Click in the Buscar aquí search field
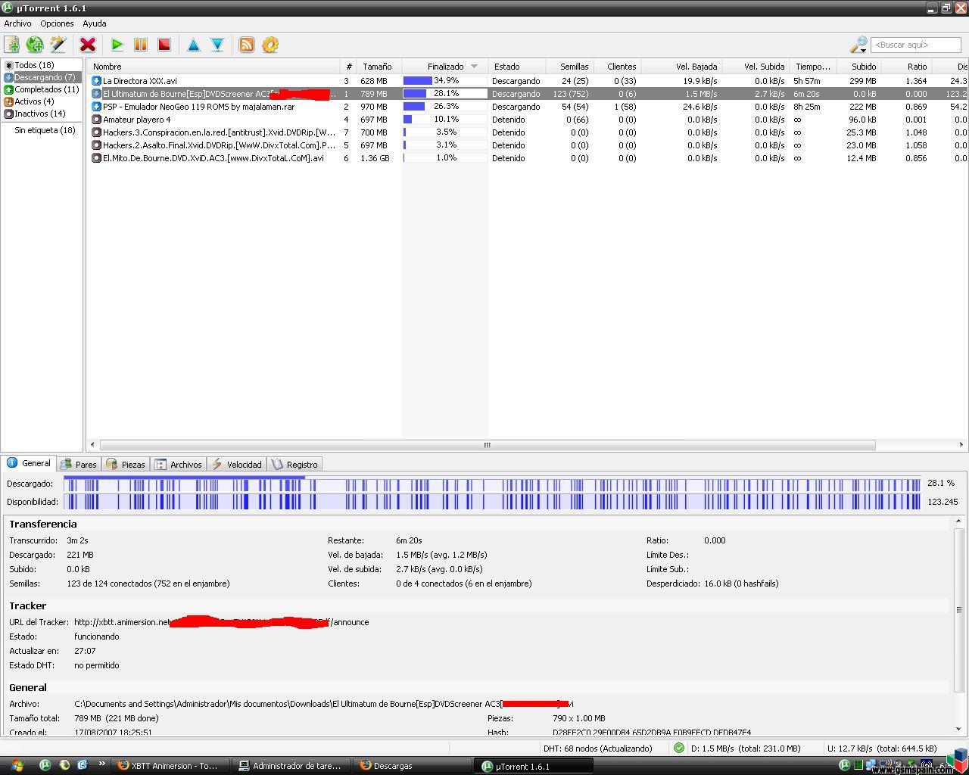969x775 pixels. click(915, 45)
